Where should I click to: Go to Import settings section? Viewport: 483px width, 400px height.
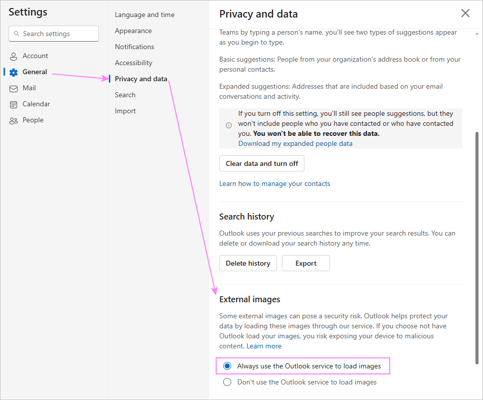125,111
